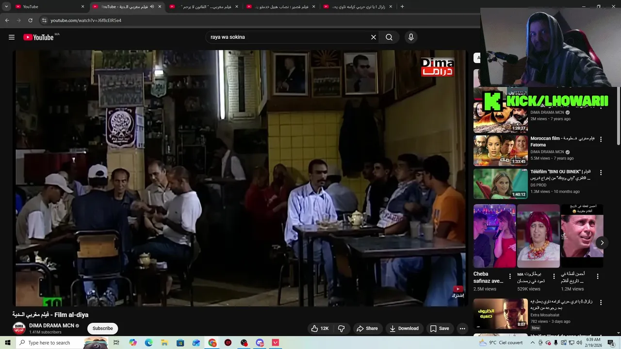The height and width of the screenshot is (349, 621).
Task: Switch to القانون لا يرحم tab
Action: (x=204, y=6)
